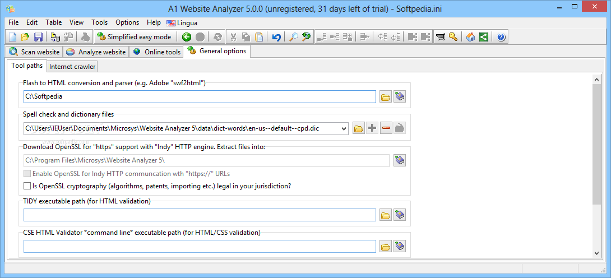Click the Flash conversion path field with C:\Softpedia
Viewport: 611px width, 278px height.
pyautogui.click(x=200, y=97)
